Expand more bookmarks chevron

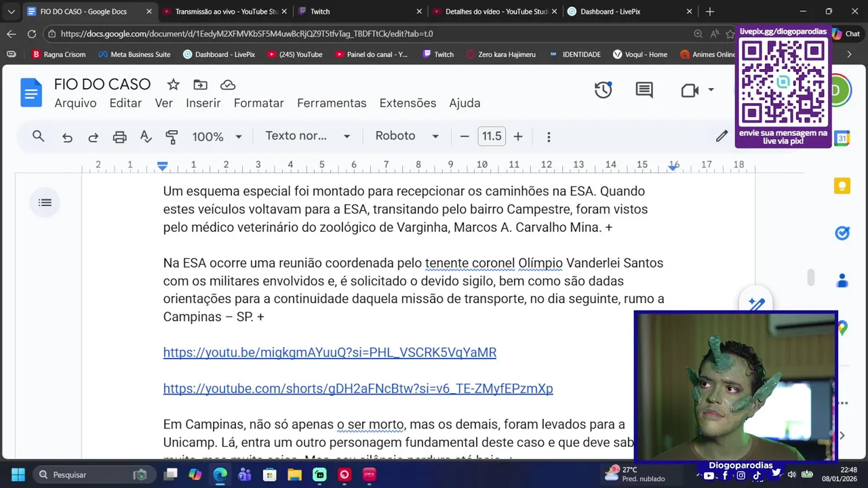pyautogui.click(x=849, y=54)
